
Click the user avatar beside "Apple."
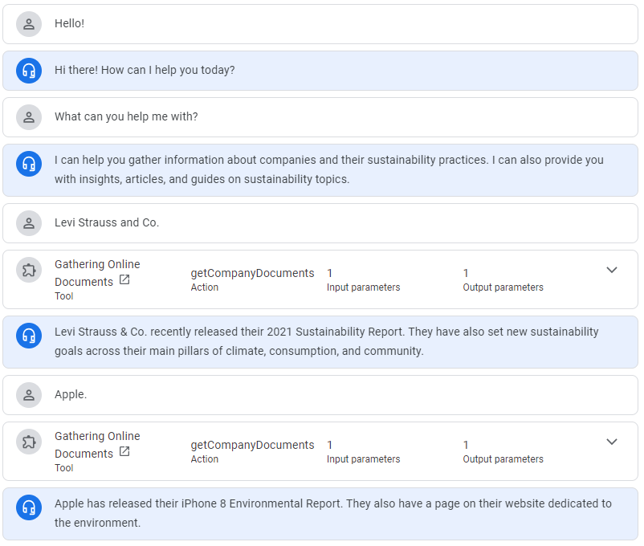pyautogui.click(x=29, y=395)
